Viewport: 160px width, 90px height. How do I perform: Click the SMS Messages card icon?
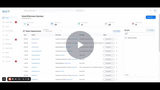click(25, 24)
